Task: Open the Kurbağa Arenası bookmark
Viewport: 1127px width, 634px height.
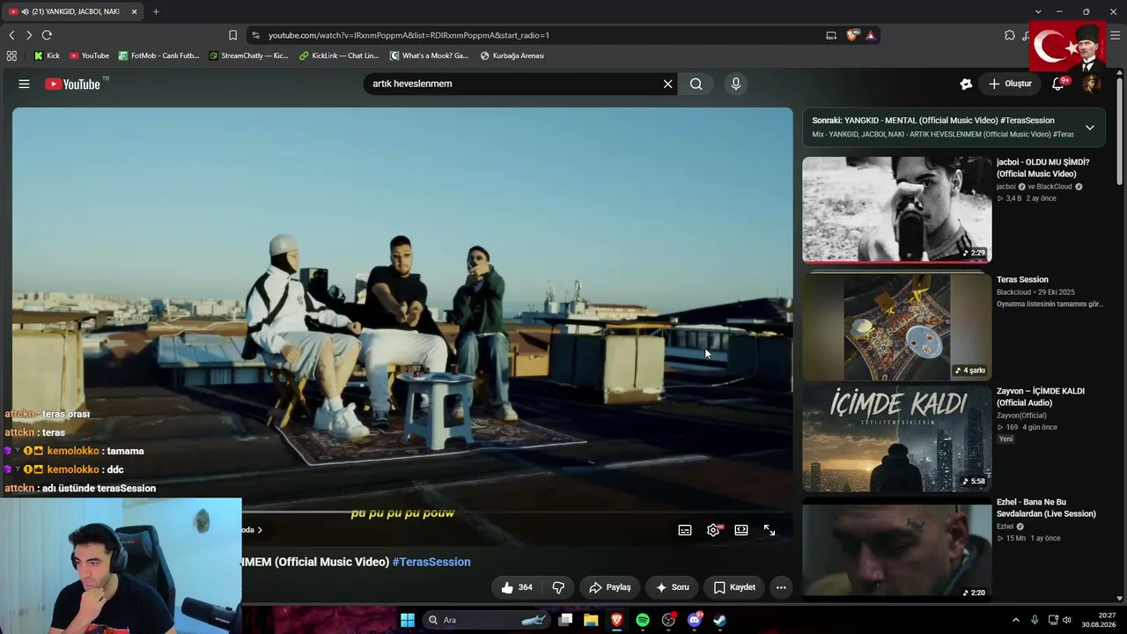Action: coord(512,55)
